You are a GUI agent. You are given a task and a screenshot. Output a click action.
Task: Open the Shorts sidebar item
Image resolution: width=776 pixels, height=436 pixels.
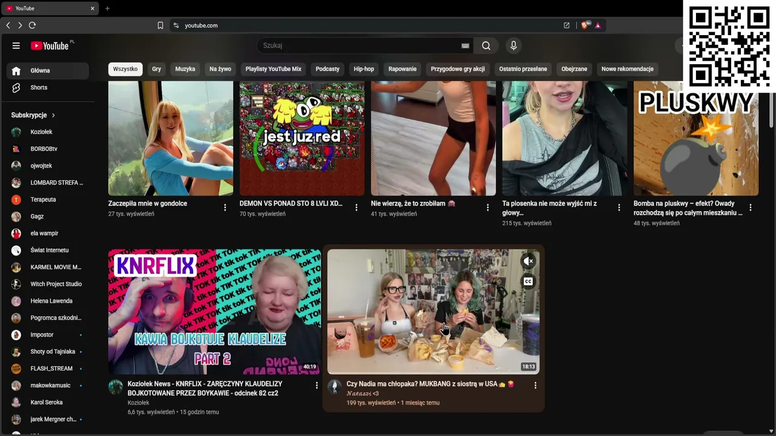pyautogui.click(x=47, y=87)
